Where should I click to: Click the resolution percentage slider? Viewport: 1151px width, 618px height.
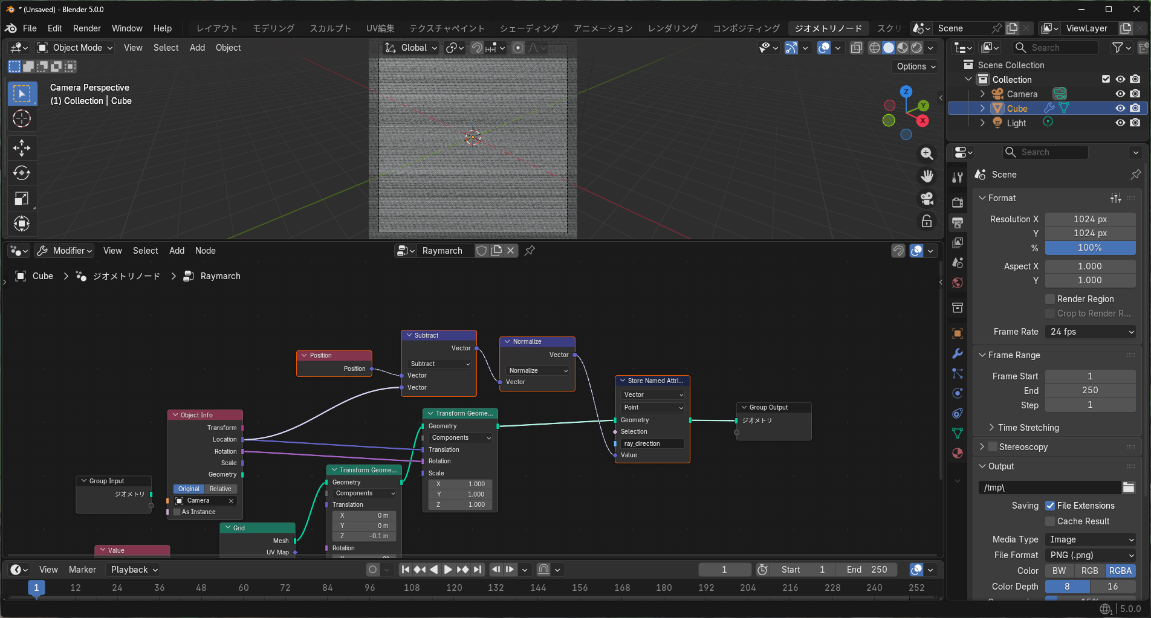pyautogui.click(x=1090, y=248)
